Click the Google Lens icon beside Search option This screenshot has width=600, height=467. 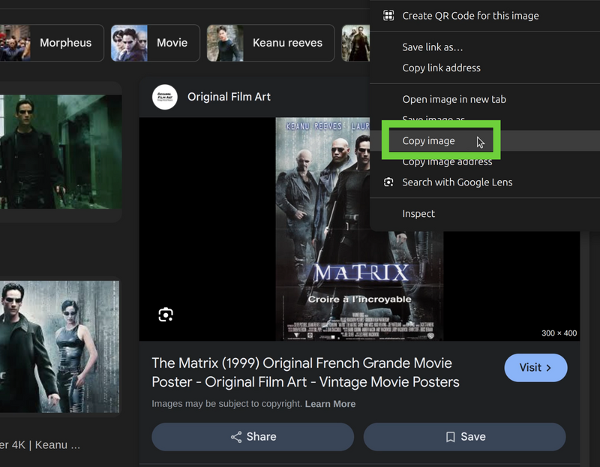click(388, 182)
